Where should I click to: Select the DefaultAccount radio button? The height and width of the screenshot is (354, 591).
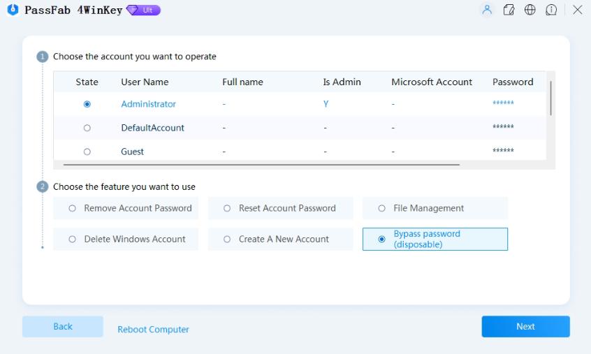pyautogui.click(x=87, y=128)
